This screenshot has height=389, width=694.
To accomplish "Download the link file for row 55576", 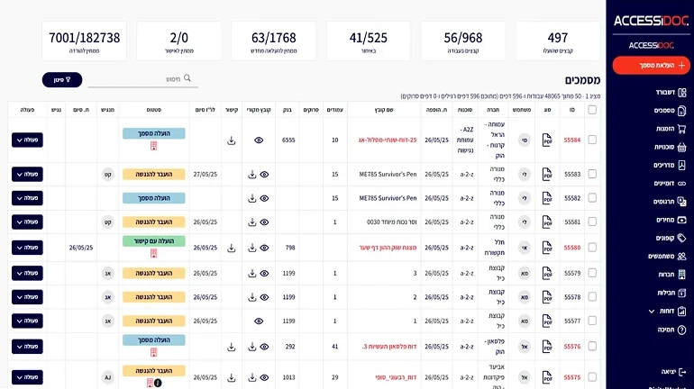I will click(231, 348).
